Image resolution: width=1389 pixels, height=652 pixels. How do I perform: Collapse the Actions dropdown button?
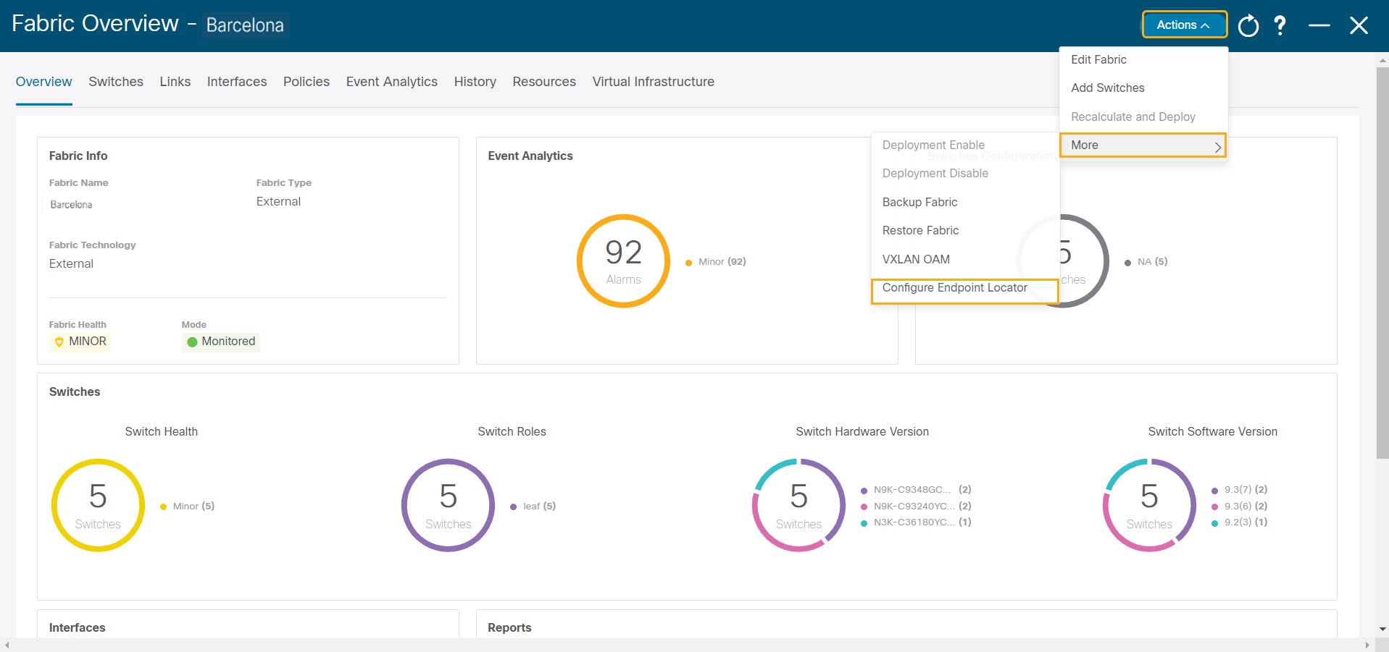[x=1185, y=25]
